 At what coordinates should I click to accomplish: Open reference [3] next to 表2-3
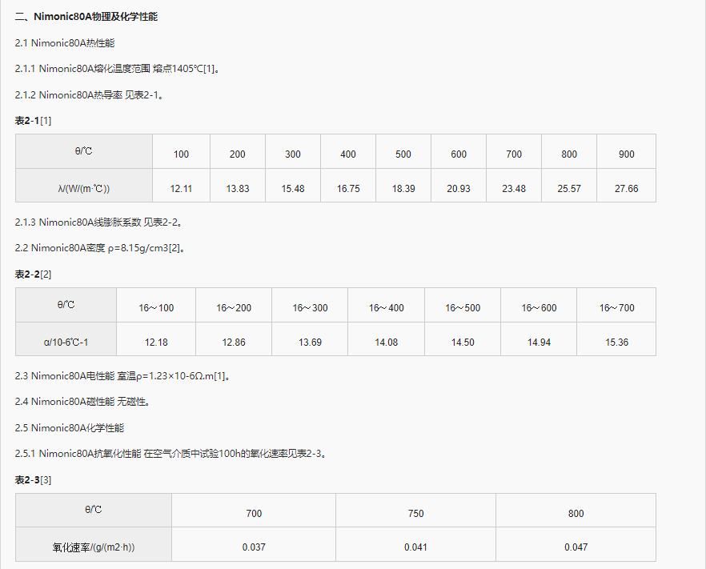coord(44,481)
